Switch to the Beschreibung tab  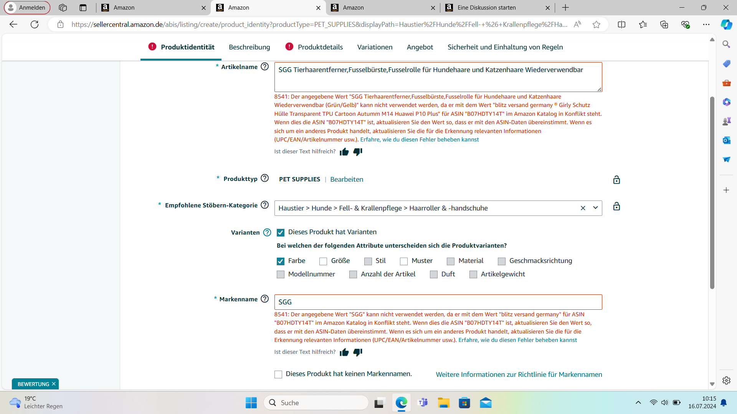250,47
